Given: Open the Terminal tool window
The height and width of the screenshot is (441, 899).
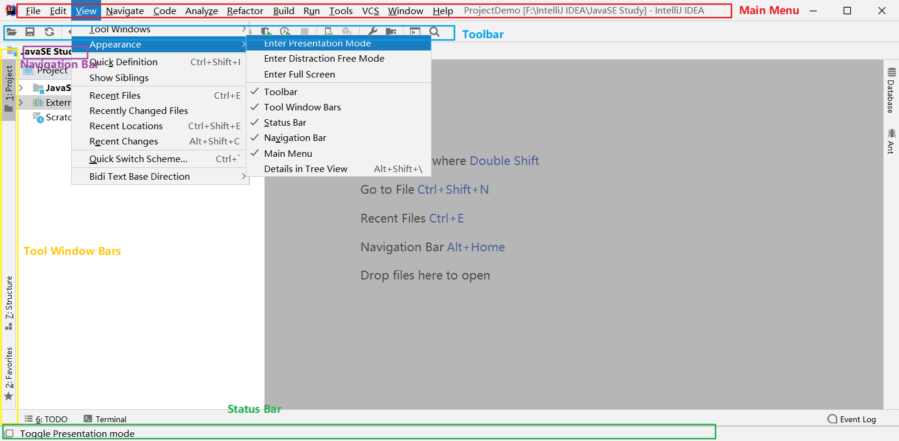Looking at the screenshot, I should pos(105,419).
